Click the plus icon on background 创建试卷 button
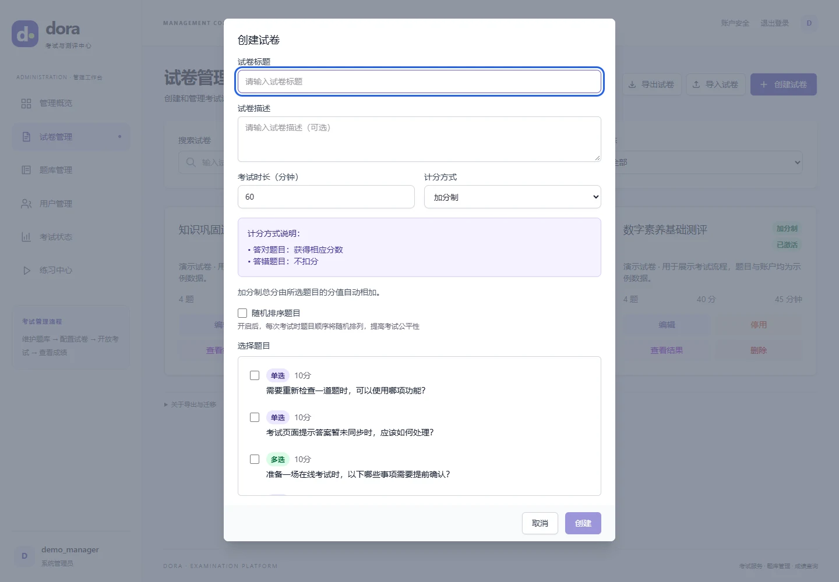This screenshot has height=582, width=839. tap(764, 84)
